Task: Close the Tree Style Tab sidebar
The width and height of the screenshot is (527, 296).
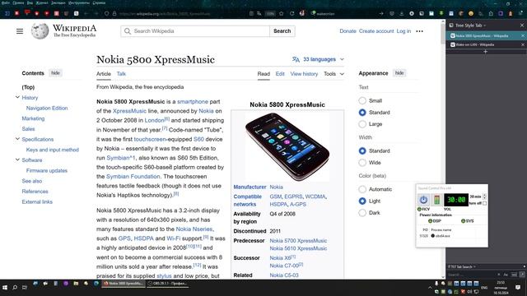Action: tap(522, 25)
